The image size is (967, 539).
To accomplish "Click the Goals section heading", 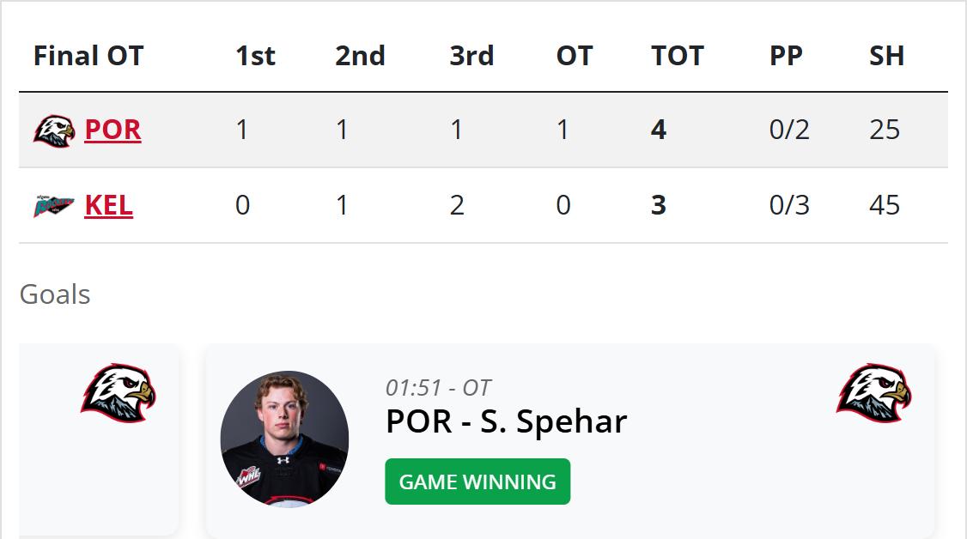I will [x=55, y=294].
